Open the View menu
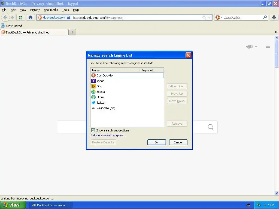The height and width of the screenshot is (209, 279). tap(23, 10)
